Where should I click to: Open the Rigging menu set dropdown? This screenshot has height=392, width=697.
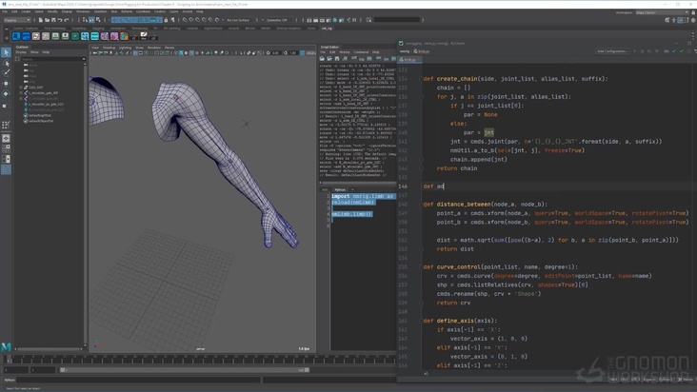pyautogui.click(x=17, y=20)
